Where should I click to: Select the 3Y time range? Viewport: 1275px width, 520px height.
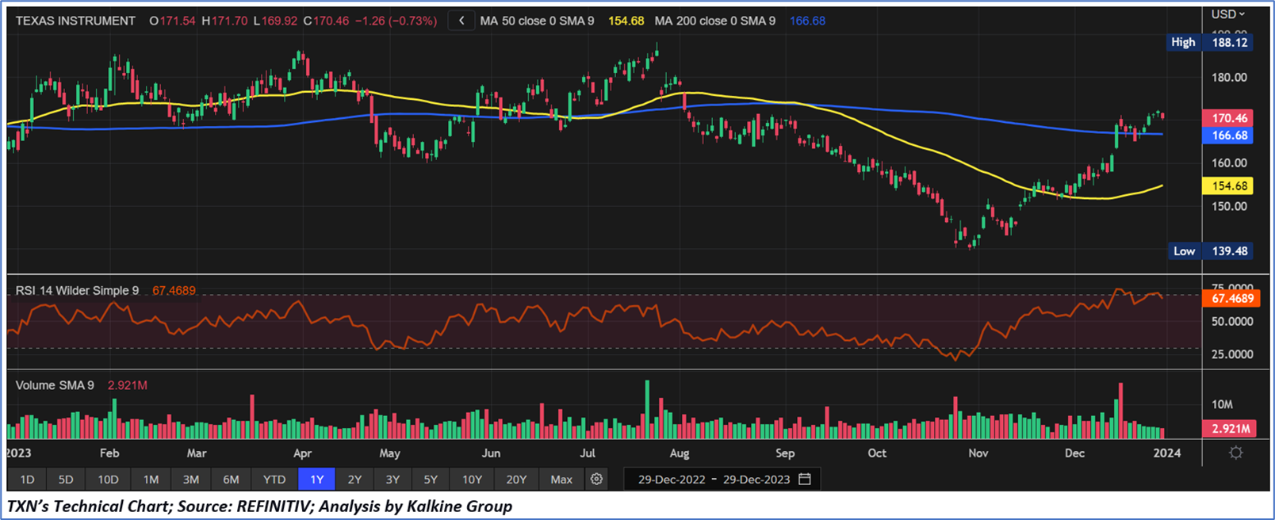[x=392, y=479]
